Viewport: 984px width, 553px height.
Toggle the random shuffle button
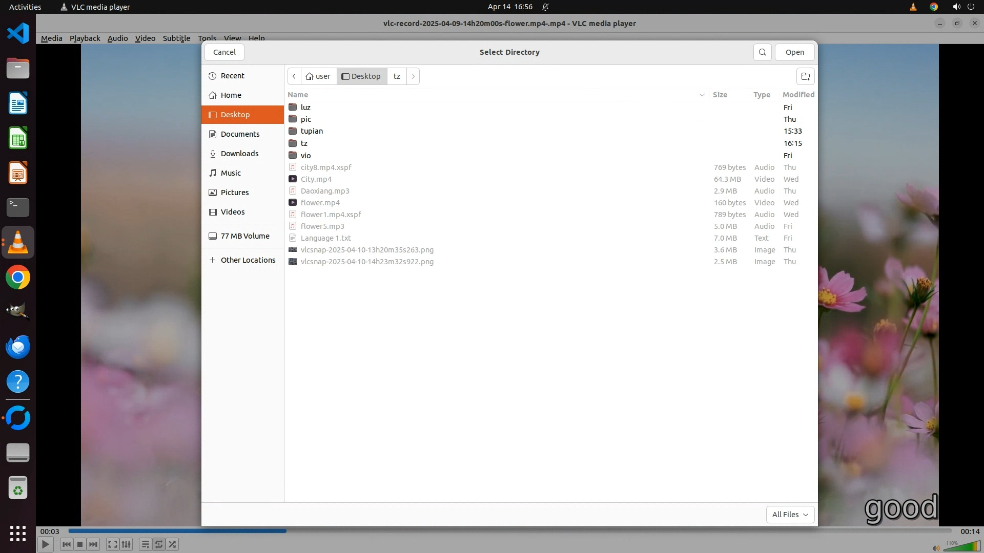pos(173,544)
